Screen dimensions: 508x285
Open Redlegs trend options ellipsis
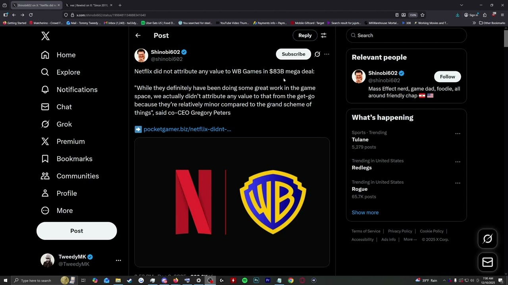click(458, 162)
